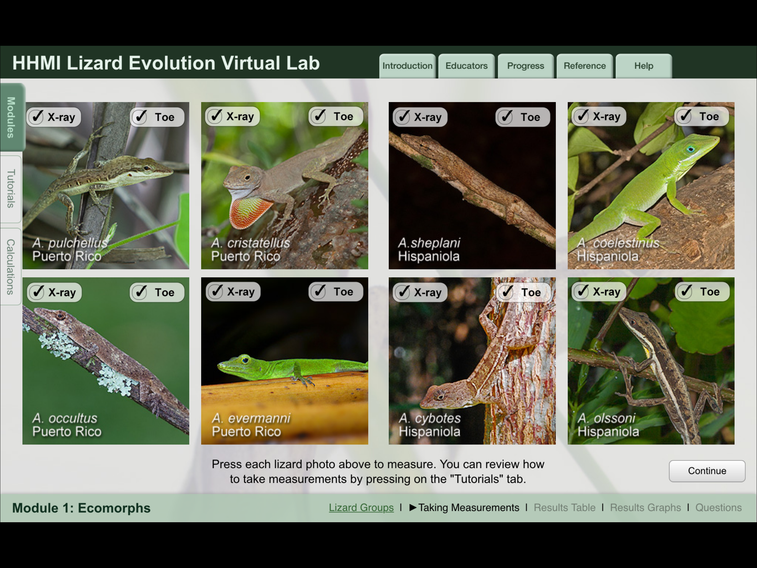
Task: Toggle X-ray checkbox on A. pulchellus
Action: 37,117
